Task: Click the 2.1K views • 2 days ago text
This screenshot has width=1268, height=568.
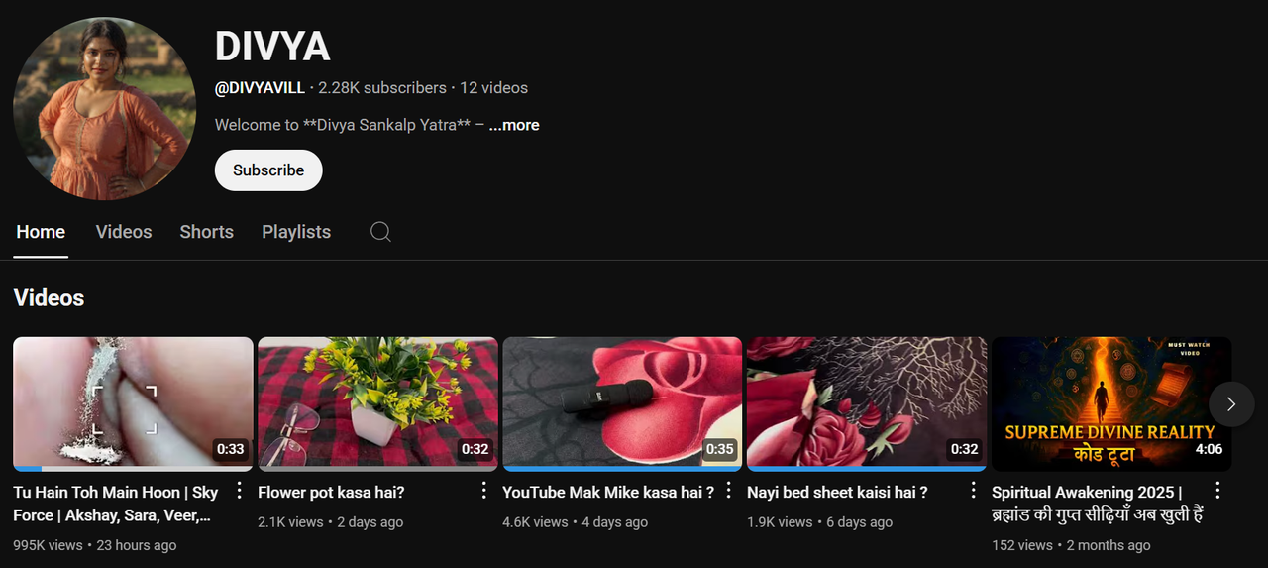Action: coord(330,521)
